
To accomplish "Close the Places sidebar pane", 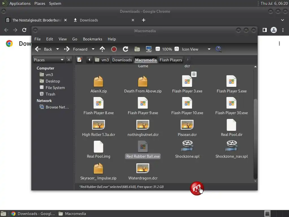I will [69, 60].
